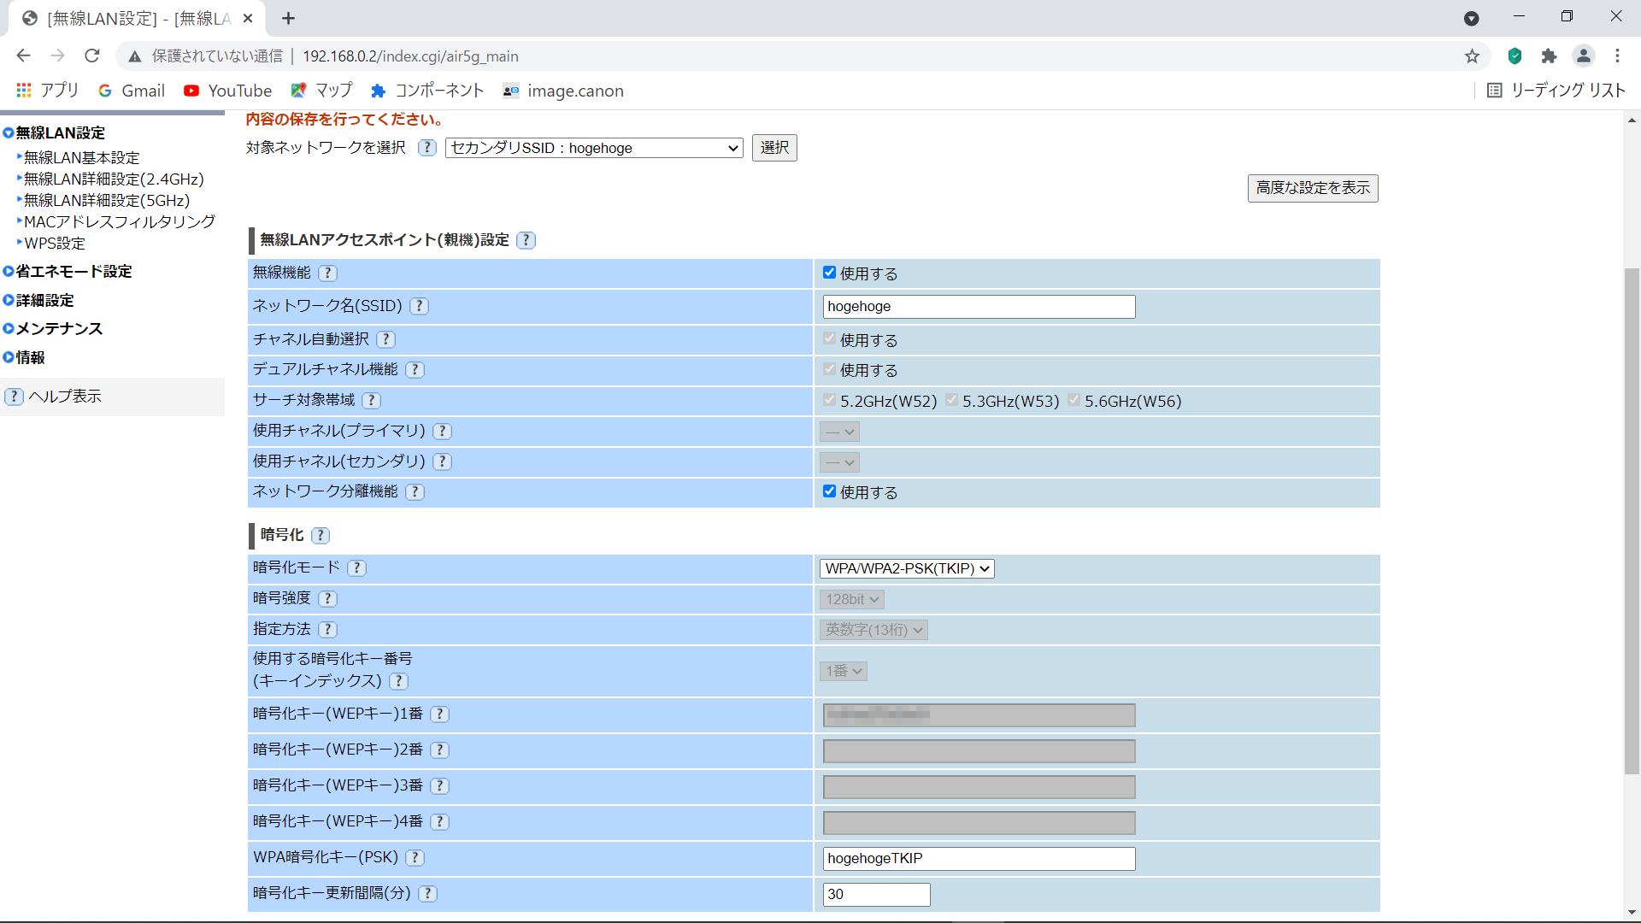1641x923 pixels.
Task: Open MACアドレスフィルタリング sidebar item
Action: (x=120, y=222)
